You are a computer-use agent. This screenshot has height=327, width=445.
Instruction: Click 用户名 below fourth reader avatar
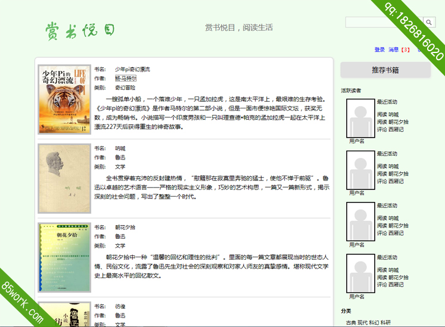(x=357, y=297)
